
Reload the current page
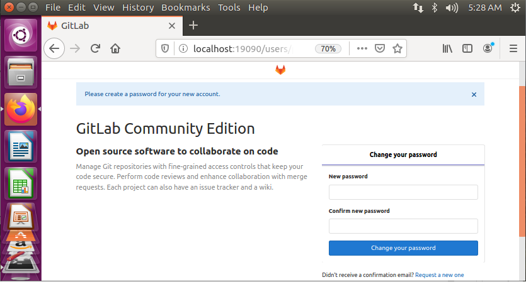pos(95,48)
